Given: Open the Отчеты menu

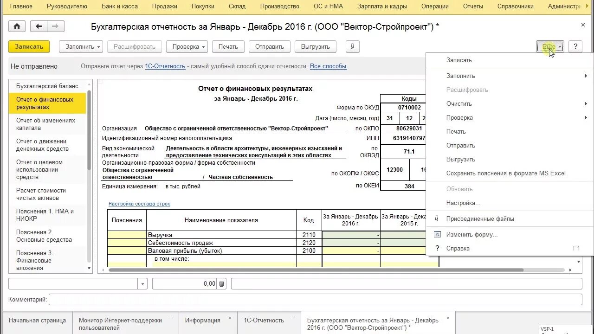Looking at the screenshot, I should click(473, 6).
